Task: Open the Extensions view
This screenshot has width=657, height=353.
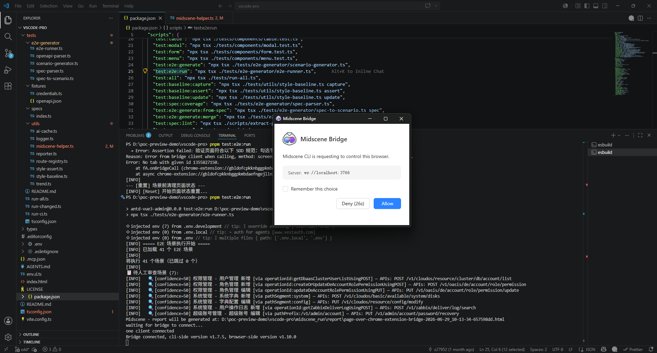Action: point(8,86)
